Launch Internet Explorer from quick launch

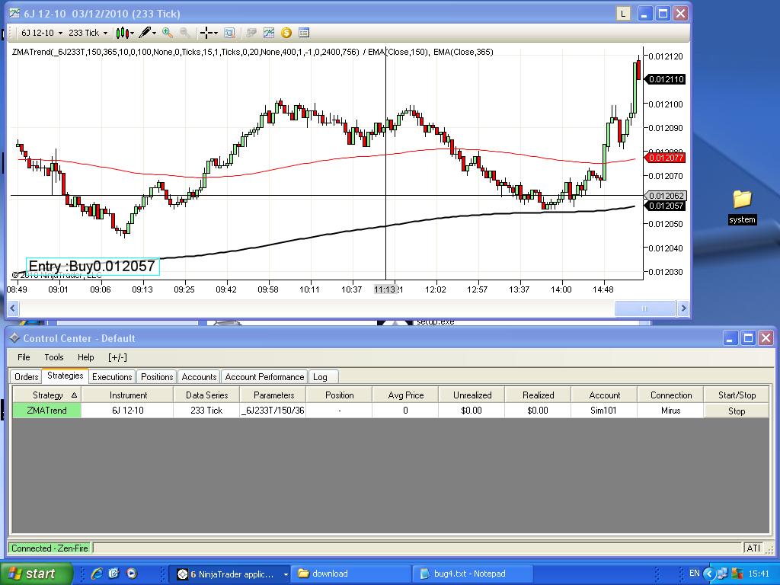[x=97, y=574]
